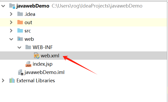Expand the src folder arrow
Image resolution: width=168 pixels, height=102 pixels.
coord(11,31)
